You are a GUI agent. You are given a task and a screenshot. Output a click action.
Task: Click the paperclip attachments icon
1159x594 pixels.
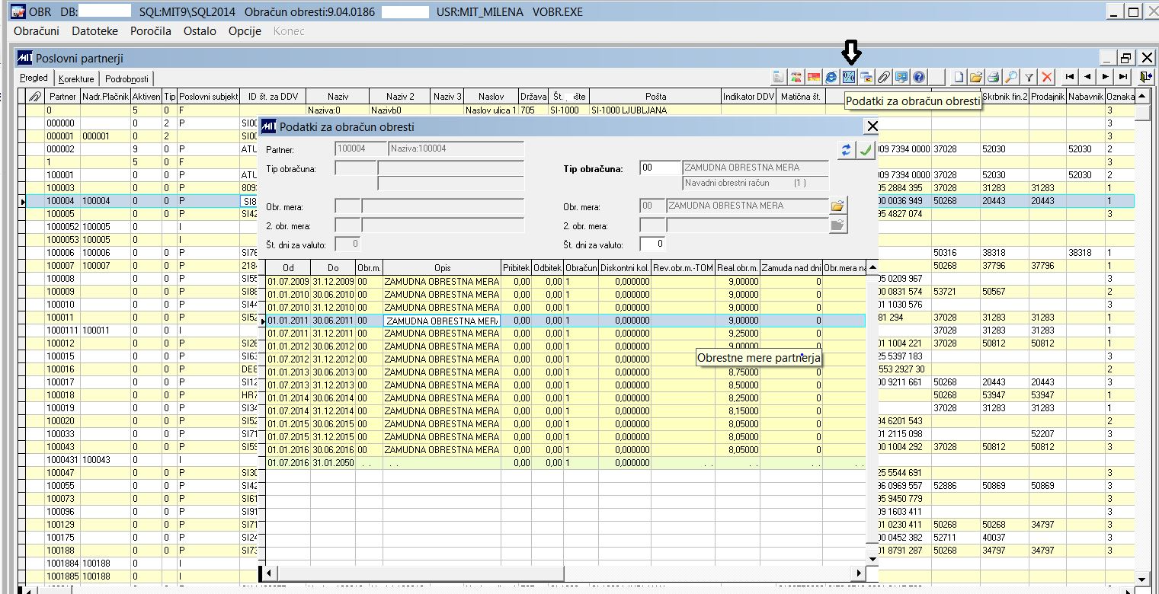(x=883, y=76)
